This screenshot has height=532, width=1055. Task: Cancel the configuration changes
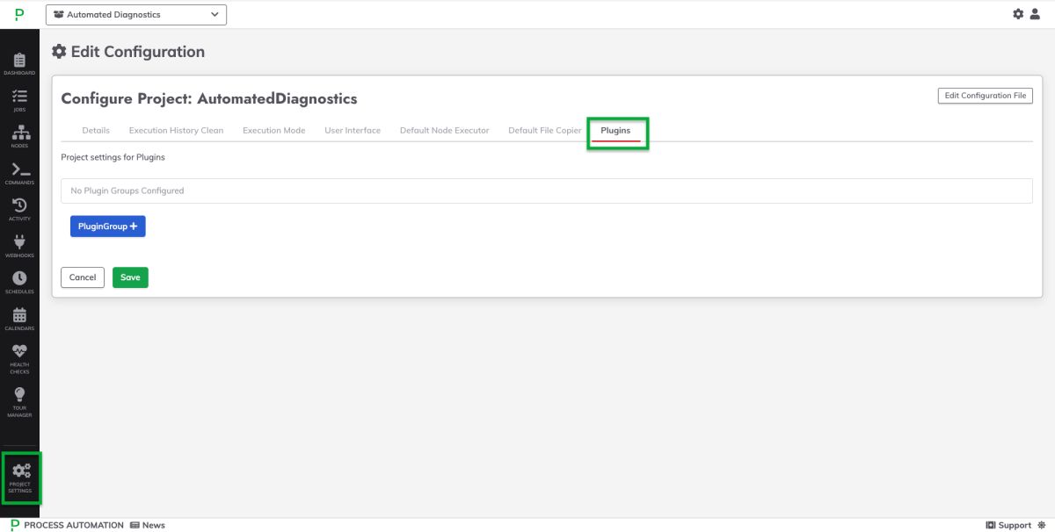click(83, 277)
